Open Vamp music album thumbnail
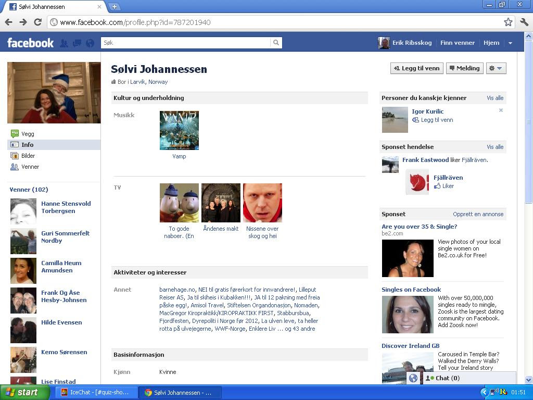This screenshot has width=533, height=400. (x=179, y=130)
